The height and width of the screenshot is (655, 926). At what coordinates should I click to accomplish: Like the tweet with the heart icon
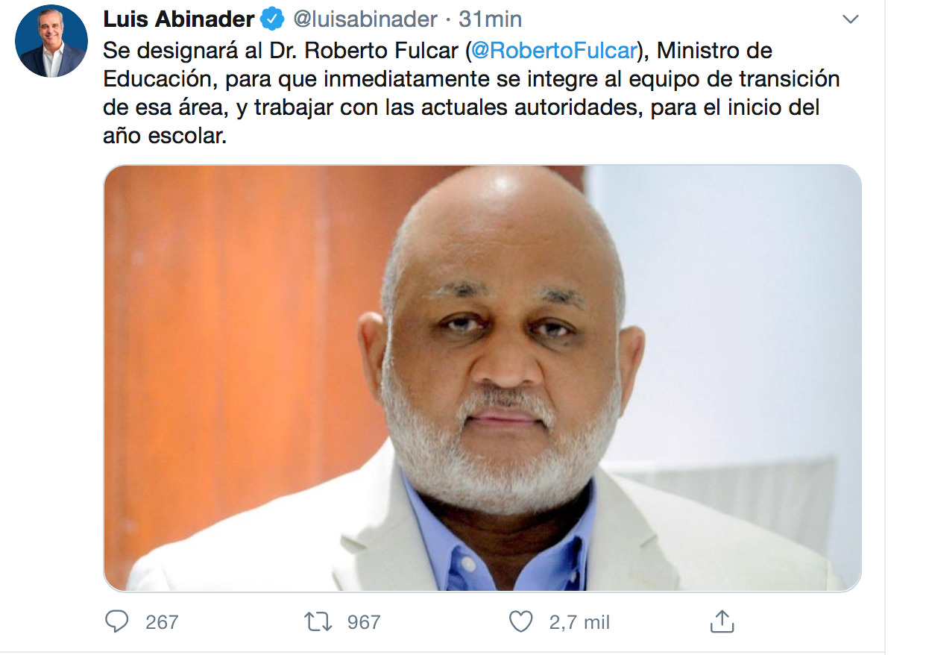click(520, 621)
